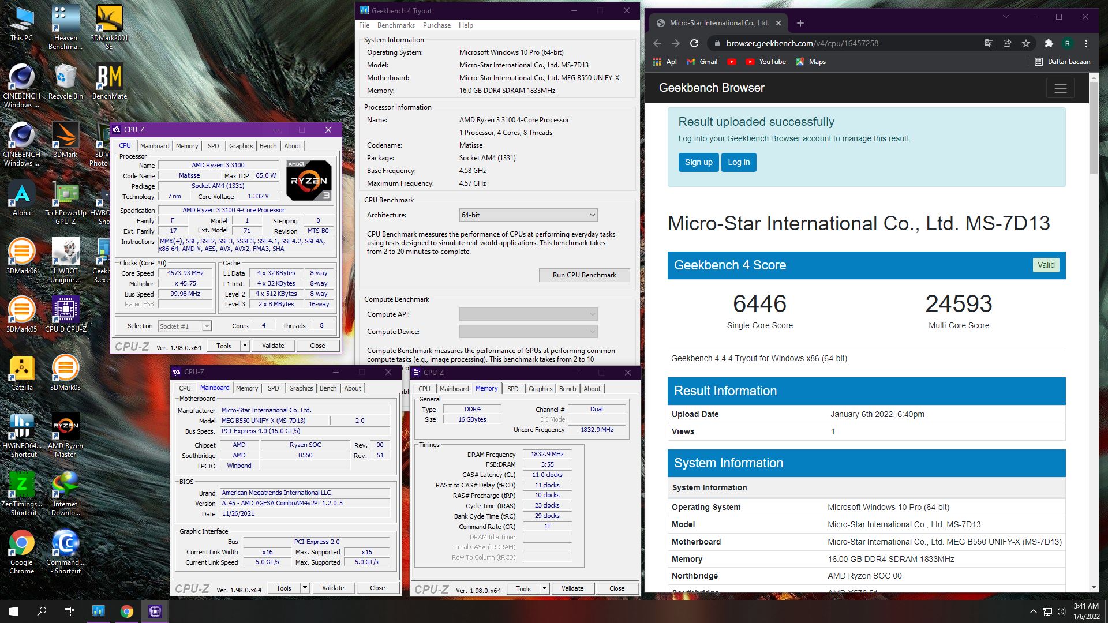Open Command Prompt shortcut on desktop
Image resolution: width=1108 pixels, height=623 pixels.
point(65,552)
